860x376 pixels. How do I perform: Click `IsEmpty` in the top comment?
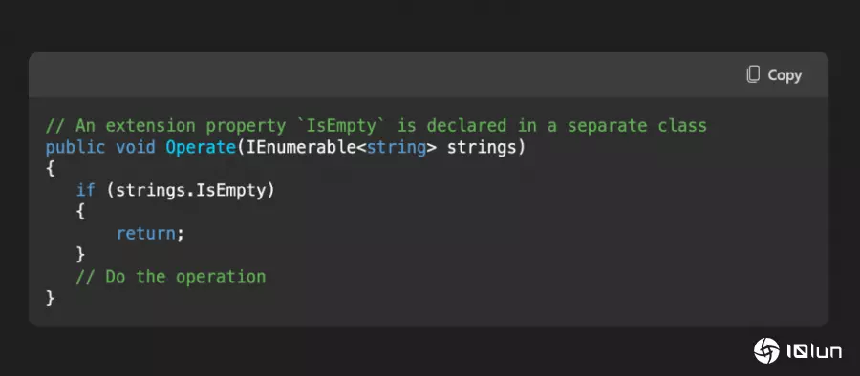[341, 126]
